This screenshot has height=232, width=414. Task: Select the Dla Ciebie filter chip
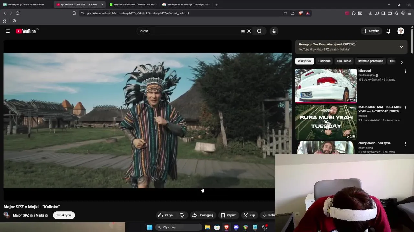344,61
